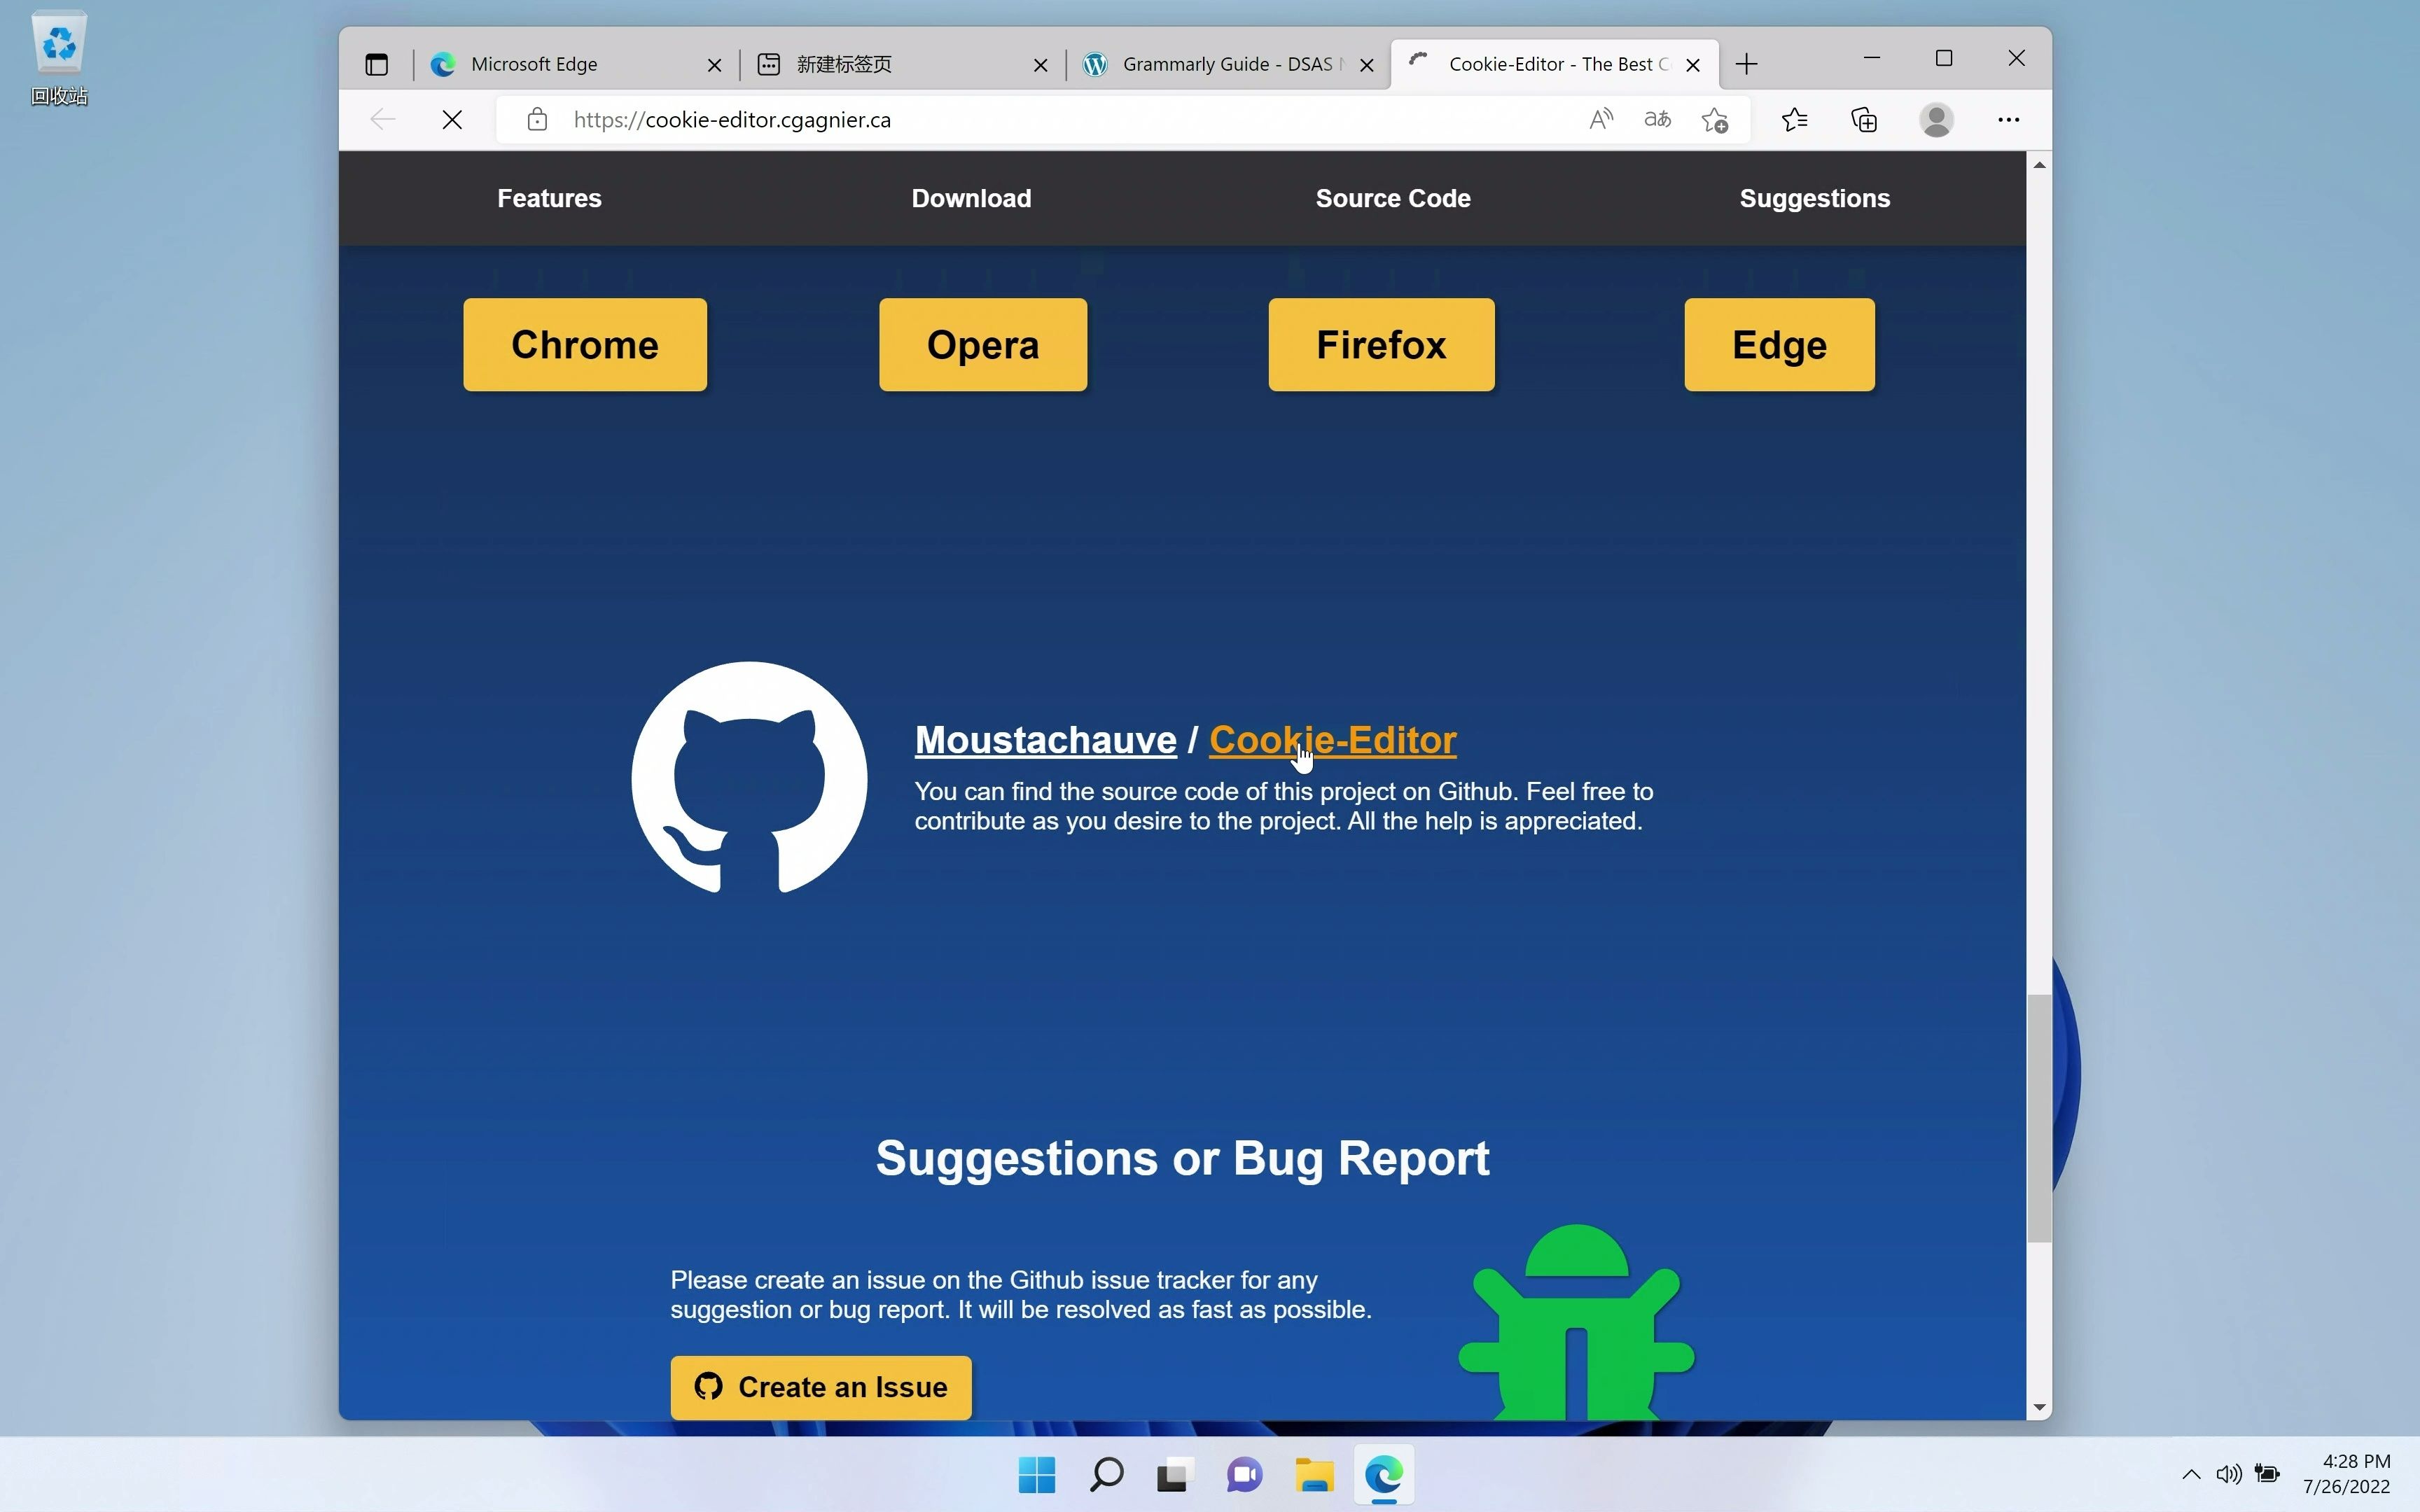Open the Recycle Bin desktop icon
The width and height of the screenshot is (2420, 1512).
click(59, 58)
